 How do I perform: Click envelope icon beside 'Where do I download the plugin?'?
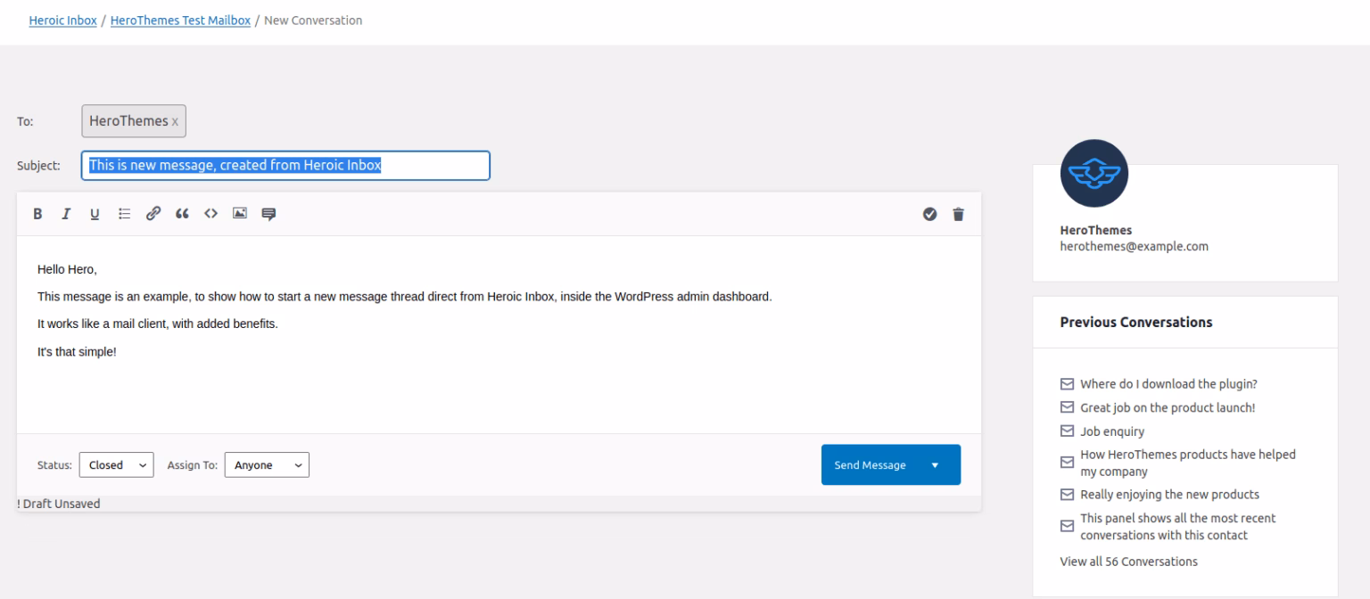(x=1067, y=384)
